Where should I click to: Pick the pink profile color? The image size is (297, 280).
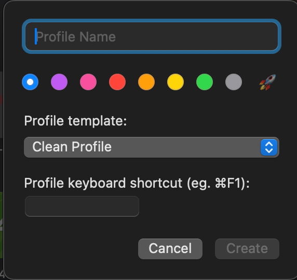point(88,82)
